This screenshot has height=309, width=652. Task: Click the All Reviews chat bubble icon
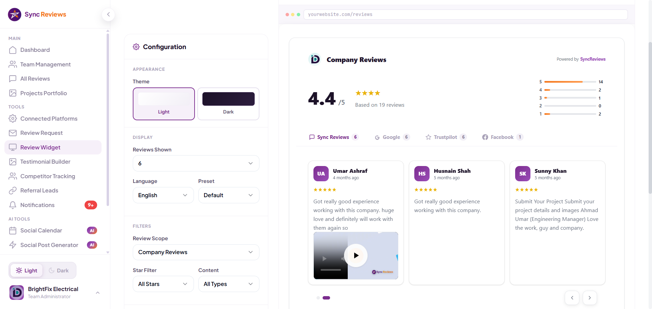pos(13,79)
